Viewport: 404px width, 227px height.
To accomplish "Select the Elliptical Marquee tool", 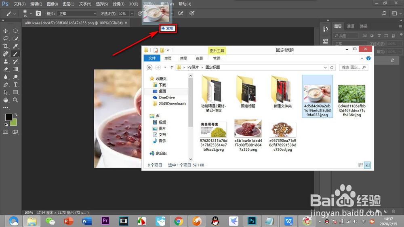I will tap(15, 31).
